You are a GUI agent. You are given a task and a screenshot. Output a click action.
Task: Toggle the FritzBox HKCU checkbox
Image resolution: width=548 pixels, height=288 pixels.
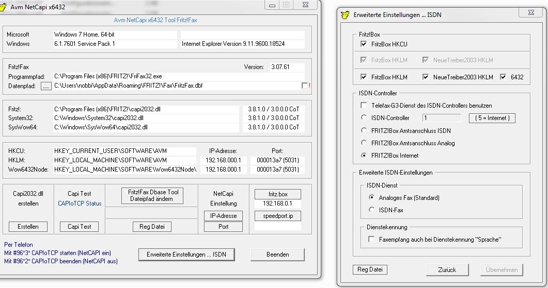[364, 44]
